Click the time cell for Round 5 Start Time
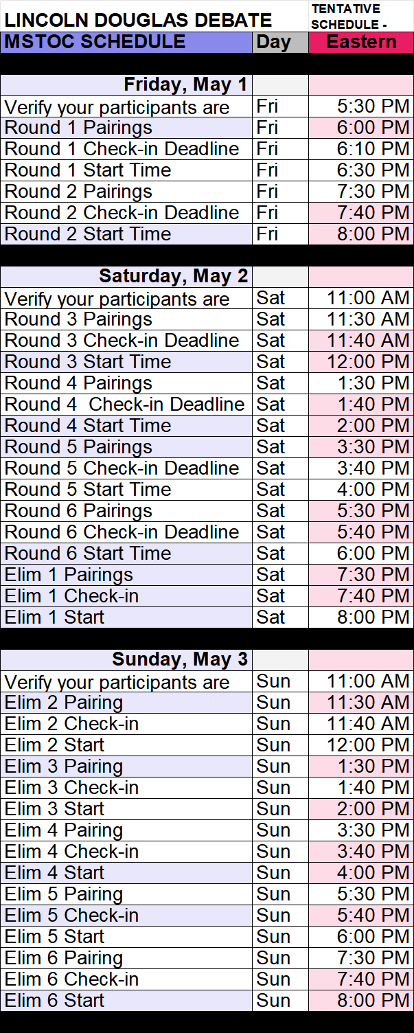Viewport: 414px width, 1033px height. point(361,490)
